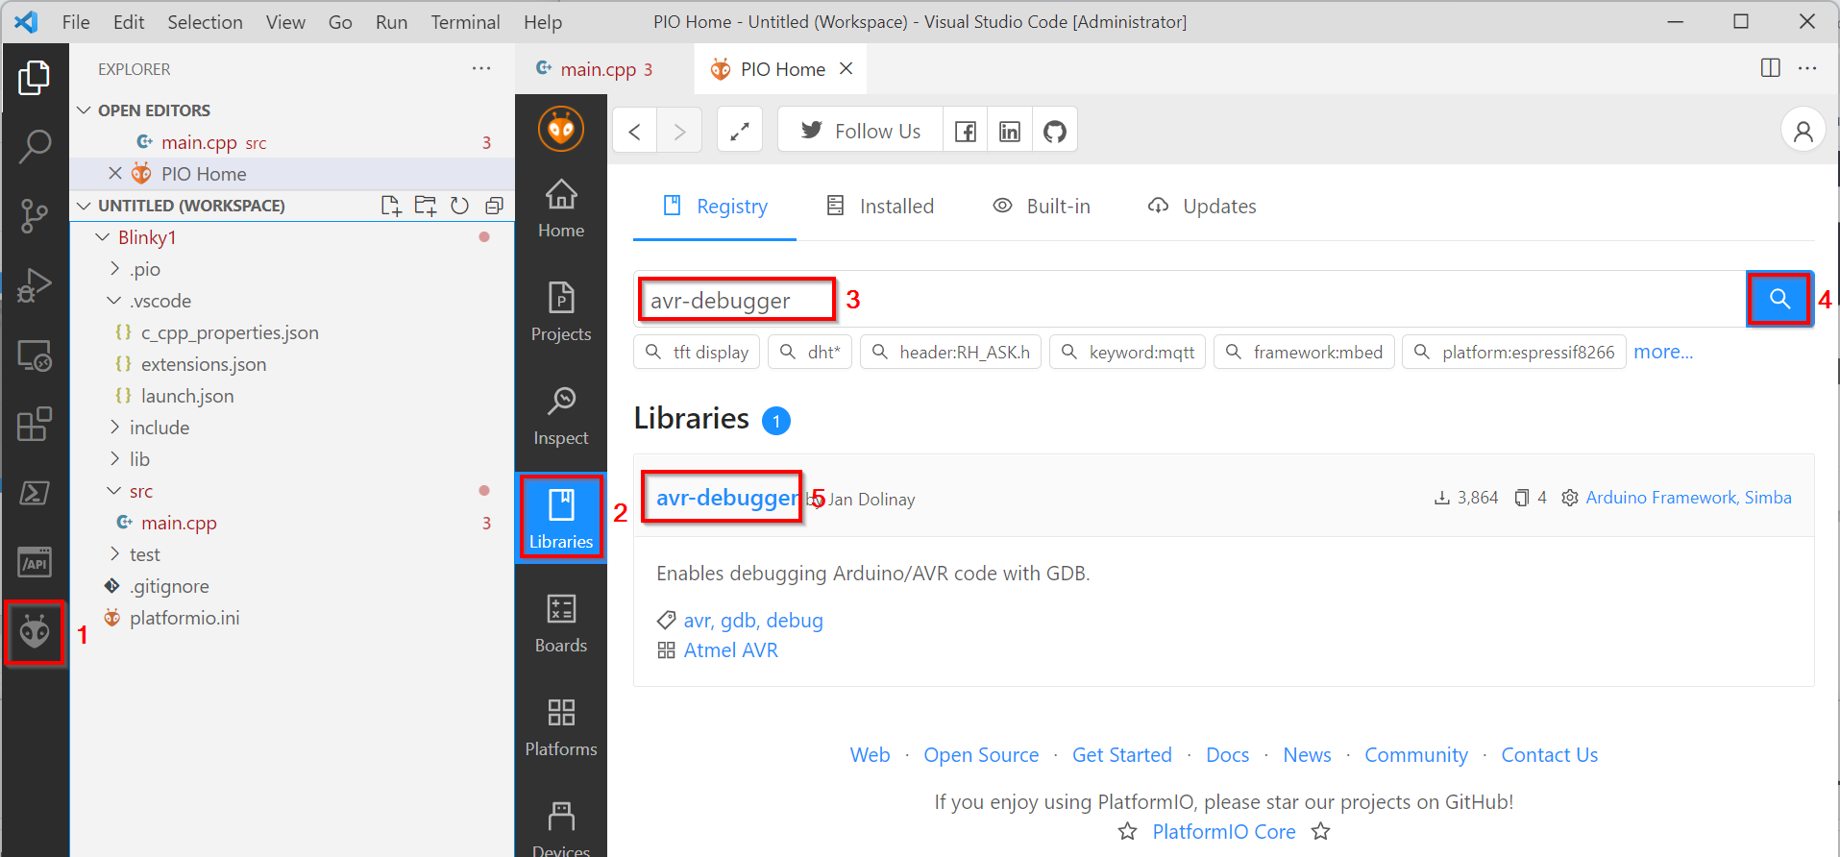Click the PlatformIO logo at top of sidebar
Screen dimensions: 1840x857
pos(561,129)
